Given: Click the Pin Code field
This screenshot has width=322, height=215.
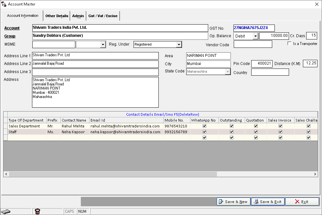Looking at the screenshot, I should pyautogui.click(x=262, y=64).
